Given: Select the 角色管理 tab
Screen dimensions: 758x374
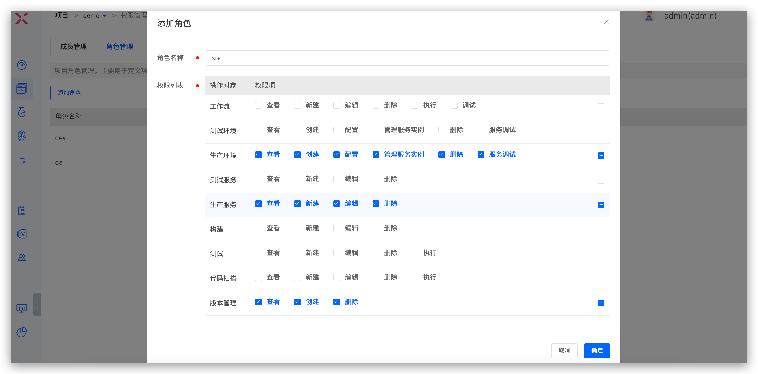Looking at the screenshot, I should [x=119, y=47].
